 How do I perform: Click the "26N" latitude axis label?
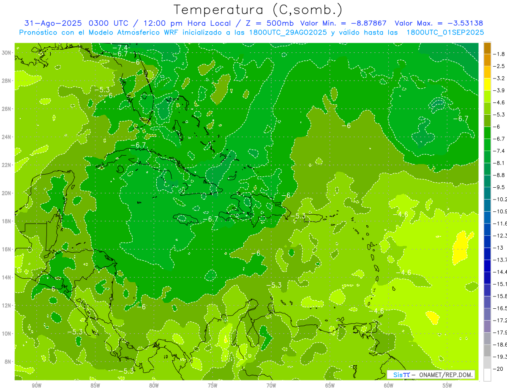click(x=6, y=109)
